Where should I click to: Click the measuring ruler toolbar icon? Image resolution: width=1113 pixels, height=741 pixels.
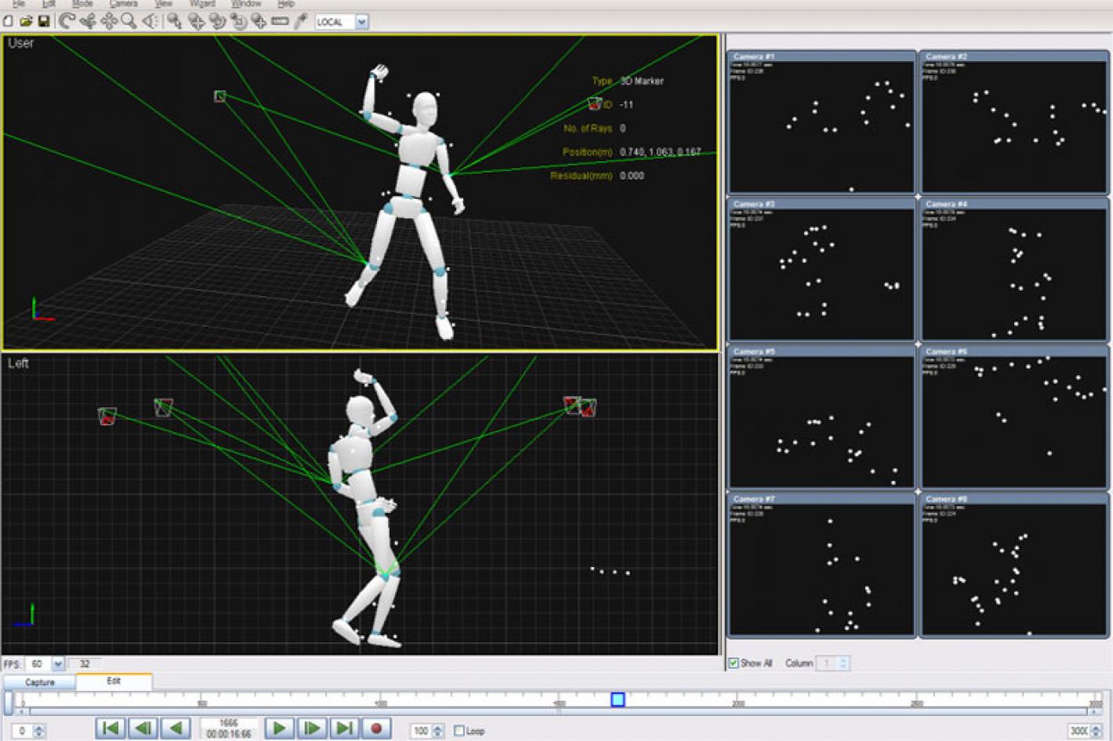(x=280, y=22)
